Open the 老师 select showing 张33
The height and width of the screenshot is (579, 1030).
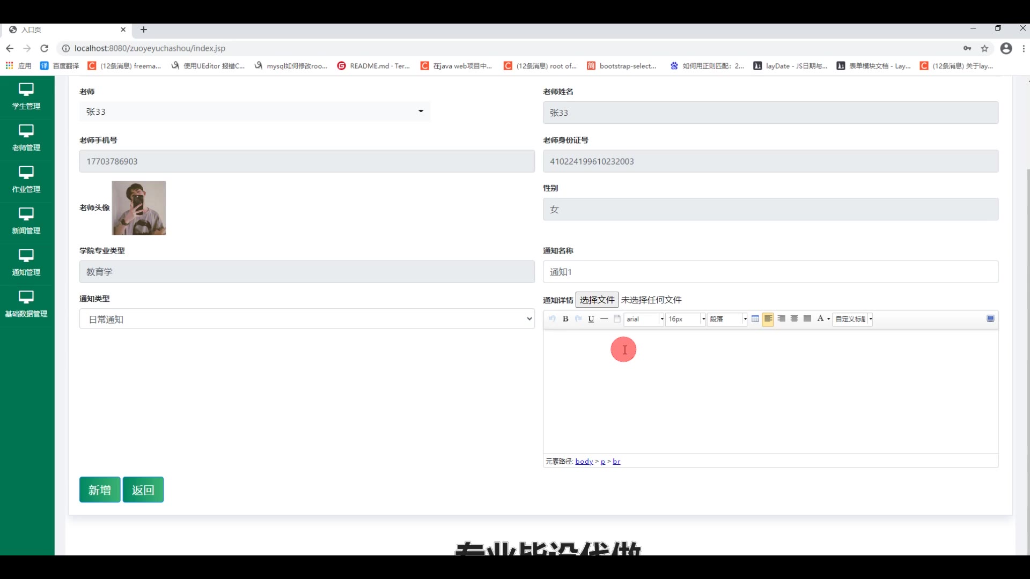[x=255, y=112]
